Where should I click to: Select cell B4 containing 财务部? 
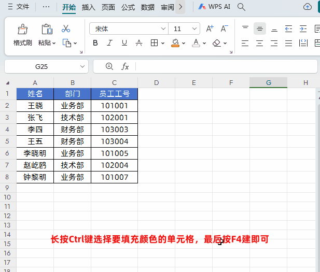pyautogui.click(x=72, y=130)
